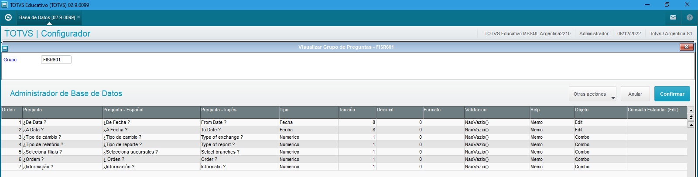Open the mail notifications icon
The image size is (698, 177).
point(673,17)
